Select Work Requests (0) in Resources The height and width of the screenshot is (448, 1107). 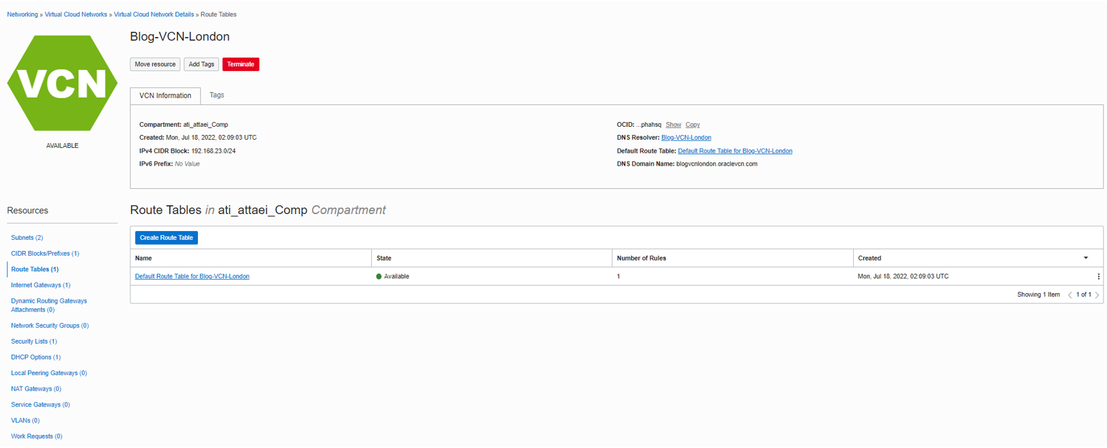point(37,436)
